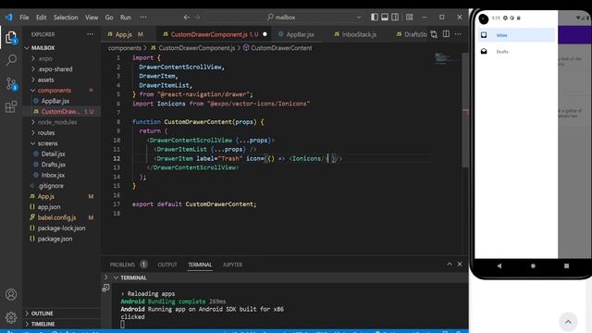Screen dimensions: 592x333
Task: Open changes compare icon in editor toolbar
Action: [x=434, y=34]
